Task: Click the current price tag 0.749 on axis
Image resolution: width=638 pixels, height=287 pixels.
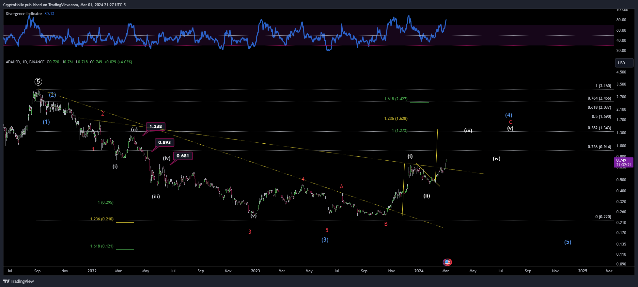Action: [624, 162]
